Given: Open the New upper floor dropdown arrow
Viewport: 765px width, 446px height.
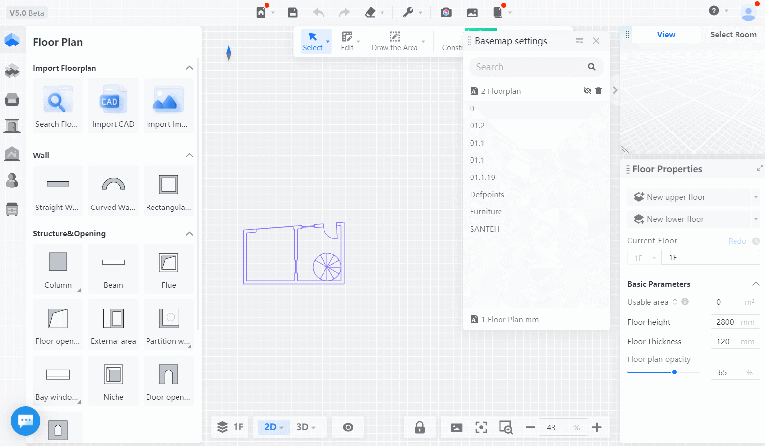Looking at the screenshot, I should pos(756,197).
